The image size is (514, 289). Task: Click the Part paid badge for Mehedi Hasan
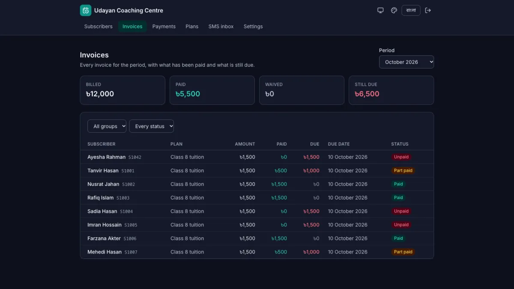coord(403,252)
